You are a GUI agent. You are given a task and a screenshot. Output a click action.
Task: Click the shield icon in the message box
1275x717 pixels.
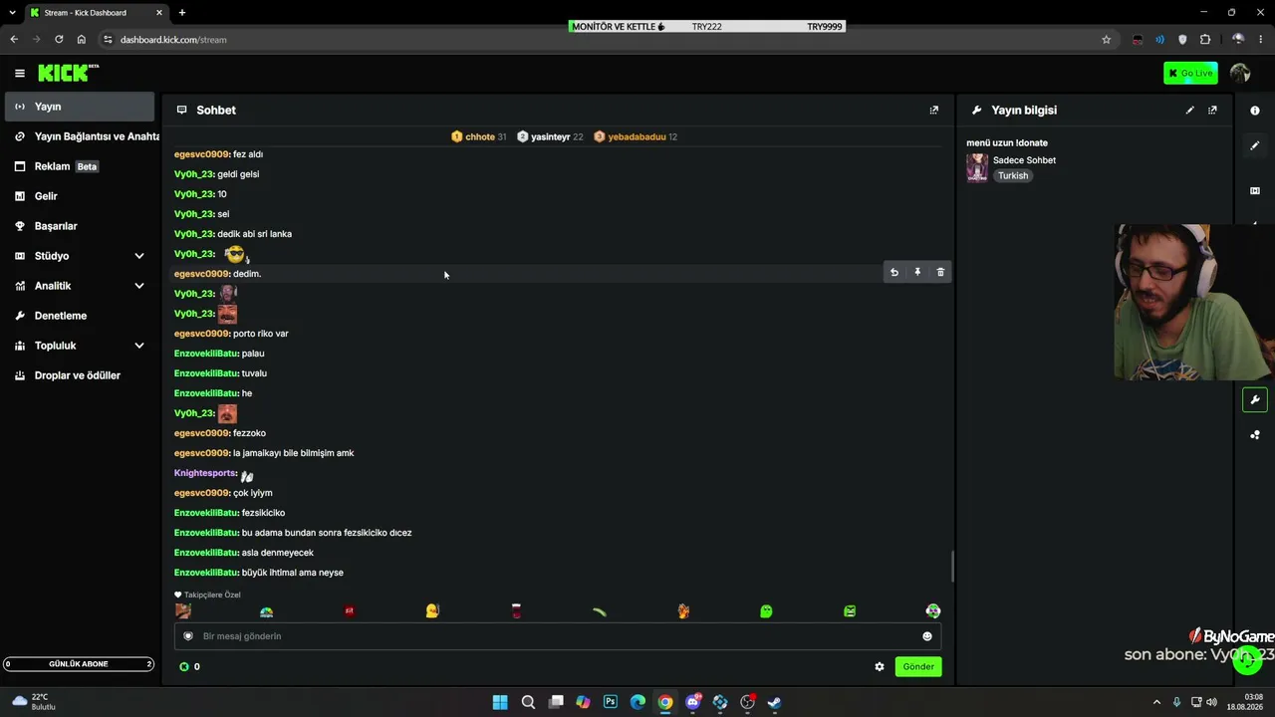tap(188, 636)
